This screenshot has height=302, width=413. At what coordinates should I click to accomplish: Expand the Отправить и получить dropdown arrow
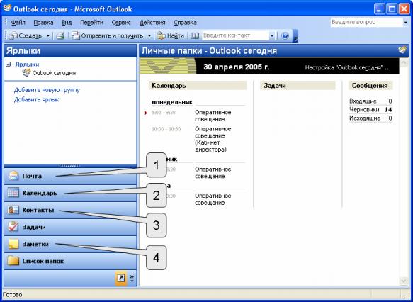point(149,35)
